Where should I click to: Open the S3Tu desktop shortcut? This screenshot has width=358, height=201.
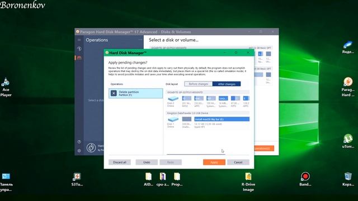[77, 179]
